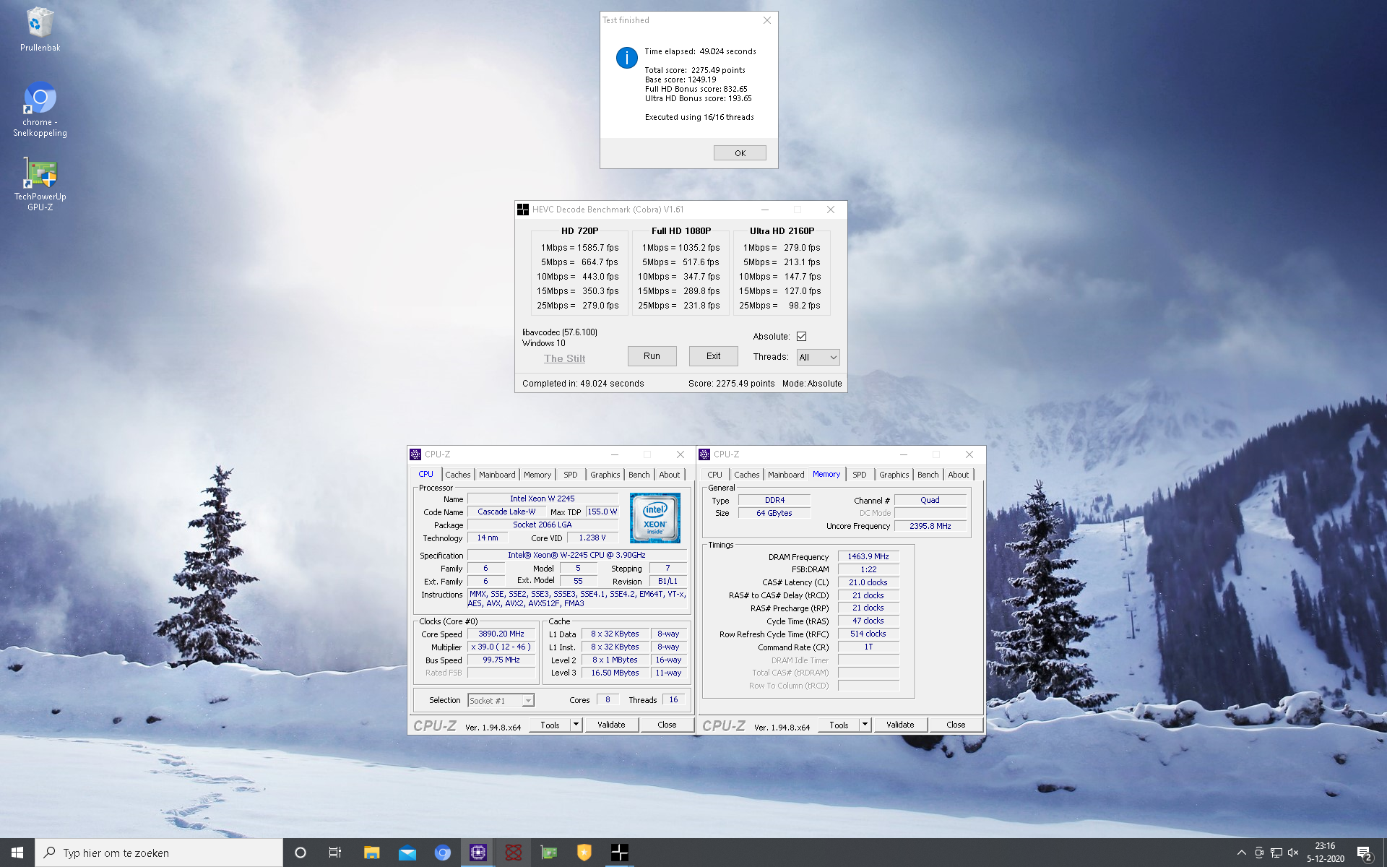This screenshot has width=1387, height=867.
Task: Open Graphics tab in left CPU-Z
Action: pos(605,475)
